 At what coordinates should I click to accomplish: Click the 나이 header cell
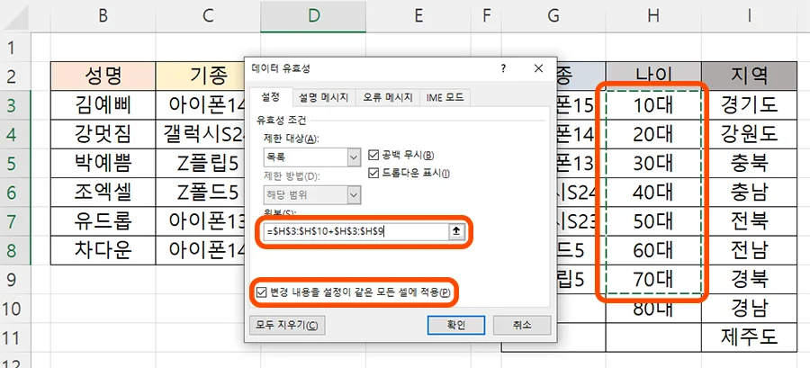pos(653,76)
